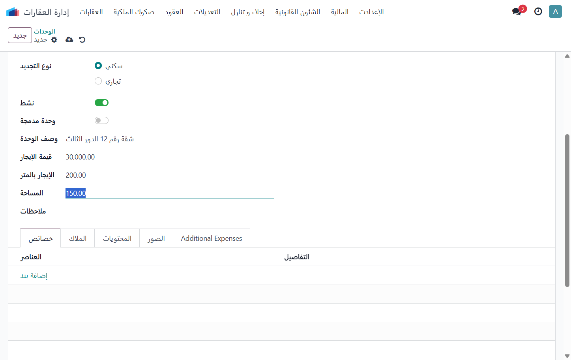This screenshot has width=571, height=360.
Task: Click the الإيجار بالمتر field 200.00
Action: coord(170,175)
